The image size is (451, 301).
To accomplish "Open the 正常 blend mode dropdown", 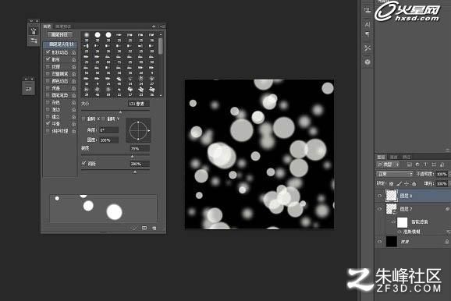I will pyautogui.click(x=395, y=174).
